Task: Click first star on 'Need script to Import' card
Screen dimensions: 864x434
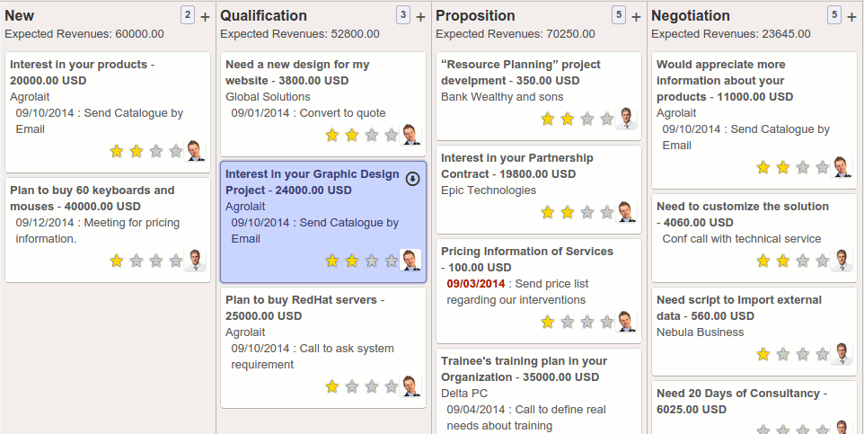Action: tap(763, 354)
